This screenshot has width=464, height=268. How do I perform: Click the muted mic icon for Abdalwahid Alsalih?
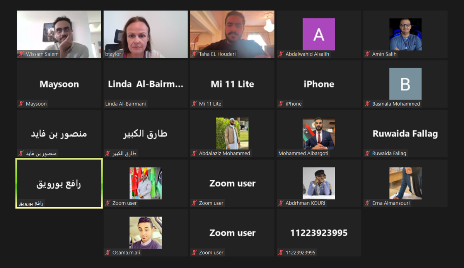tap(281, 54)
